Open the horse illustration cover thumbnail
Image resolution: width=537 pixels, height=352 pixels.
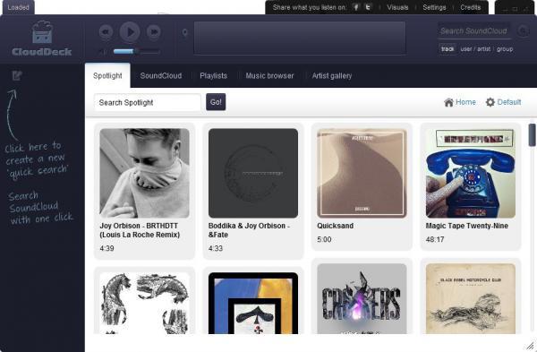click(x=144, y=303)
